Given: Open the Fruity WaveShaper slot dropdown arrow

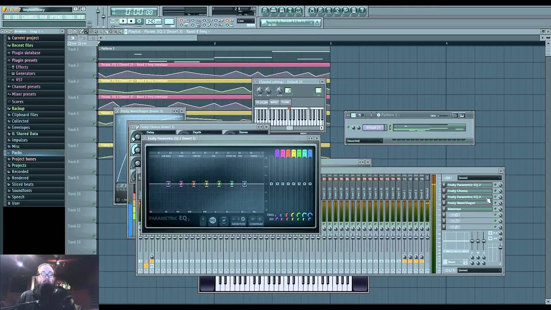Looking at the screenshot, I should pos(444,203).
